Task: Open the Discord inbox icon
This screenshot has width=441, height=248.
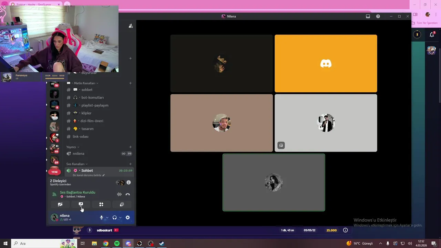Action: coord(368,16)
